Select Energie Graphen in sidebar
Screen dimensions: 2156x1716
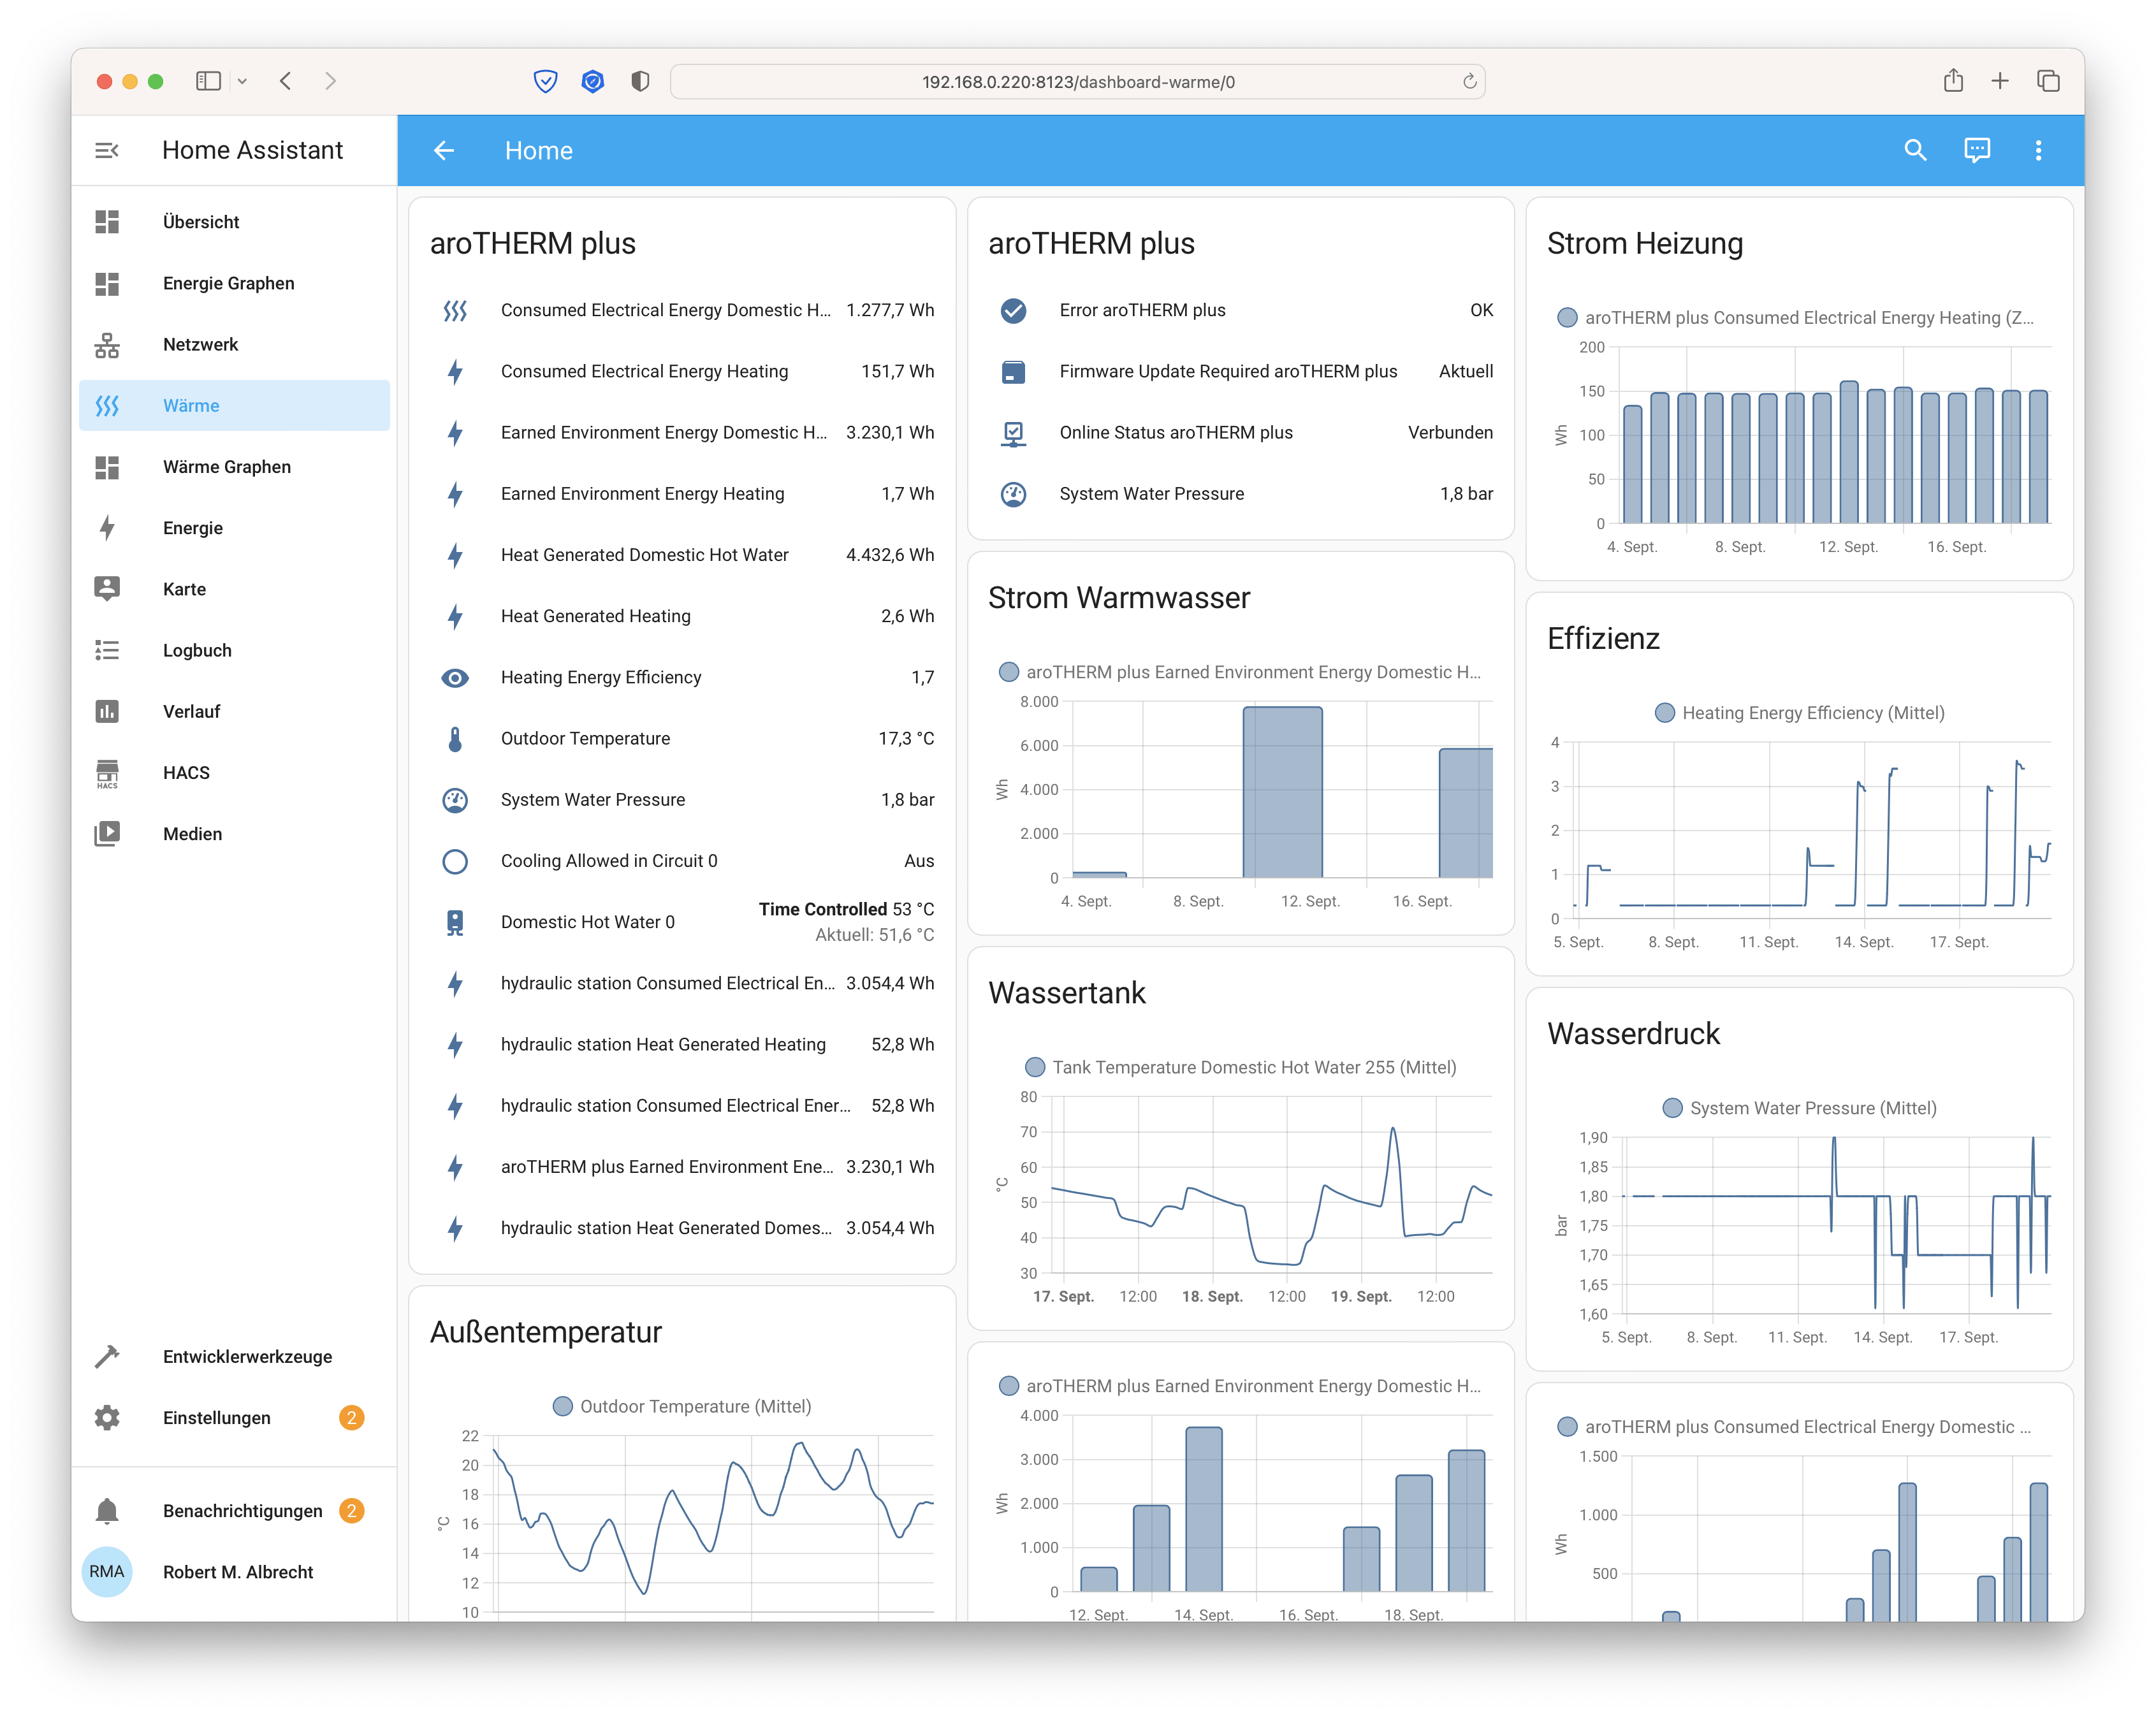(229, 283)
